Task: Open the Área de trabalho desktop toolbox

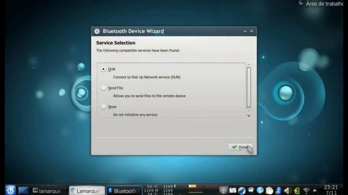Action: click(322, 4)
